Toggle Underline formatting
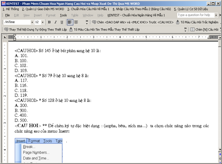Screen dimensions: 222x164 click(x=62, y=22)
